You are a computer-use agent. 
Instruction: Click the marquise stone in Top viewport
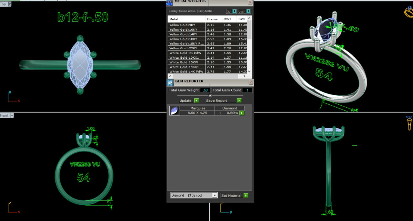coord(80,64)
